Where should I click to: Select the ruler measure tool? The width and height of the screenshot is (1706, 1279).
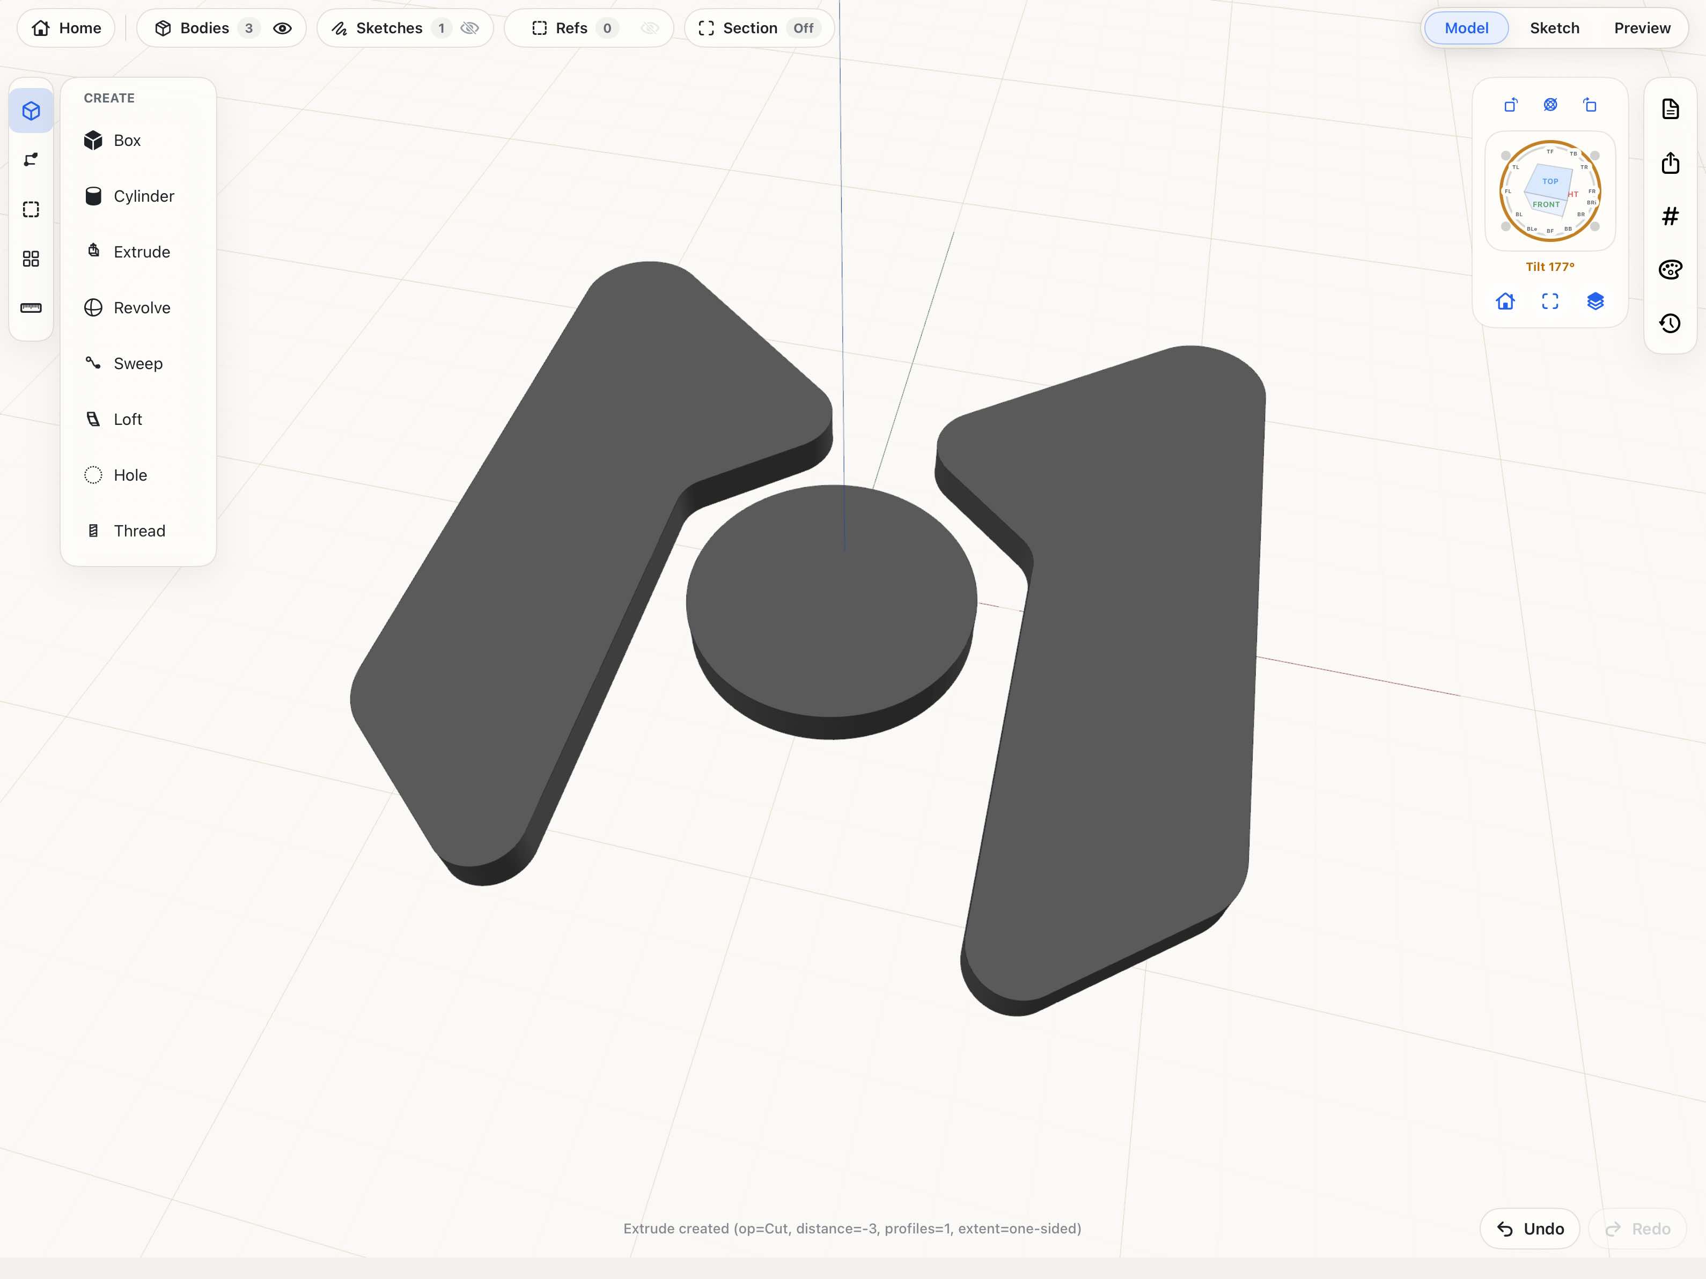pos(31,308)
